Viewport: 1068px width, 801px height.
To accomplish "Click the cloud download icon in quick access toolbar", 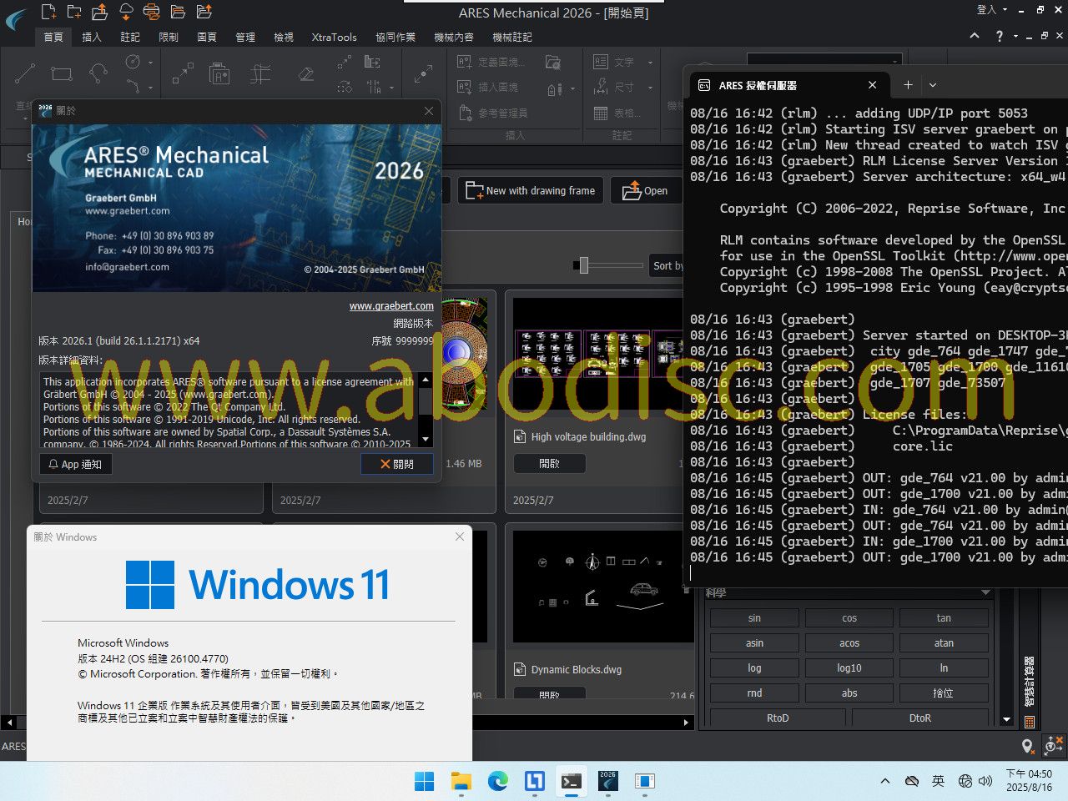I will [126, 12].
